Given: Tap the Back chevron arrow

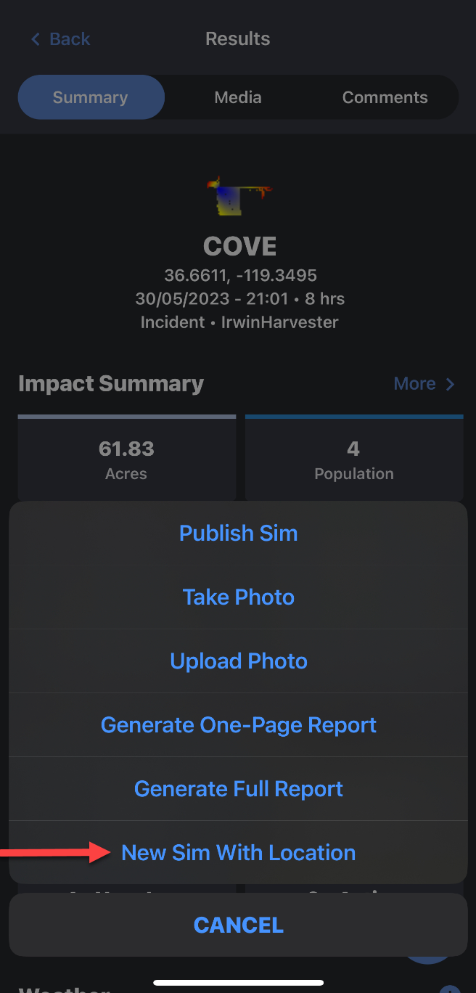Looking at the screenshot, I should [x=36, y=39].
